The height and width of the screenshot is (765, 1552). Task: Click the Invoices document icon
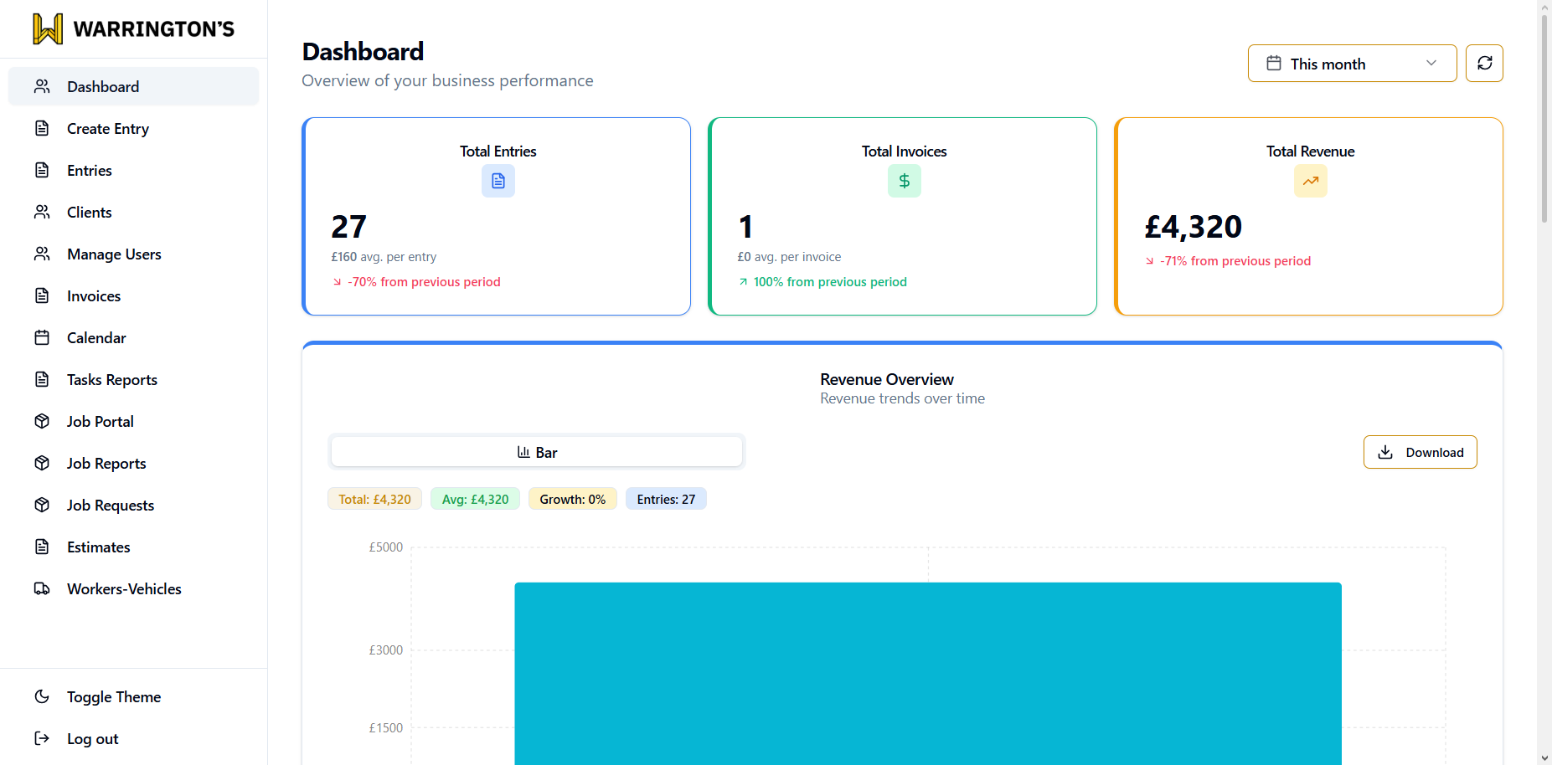42,295
